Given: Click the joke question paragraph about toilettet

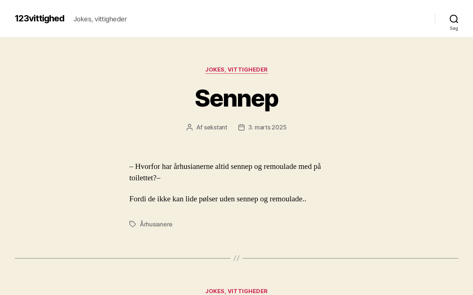Looking at the screenshot, I should (225, 172).
